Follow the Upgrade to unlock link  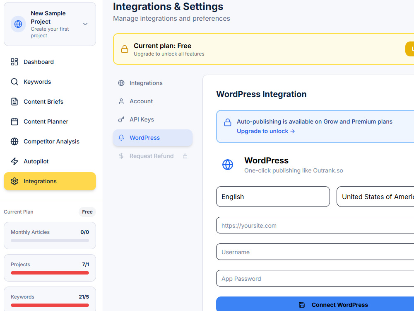click(x=266, y=131)
